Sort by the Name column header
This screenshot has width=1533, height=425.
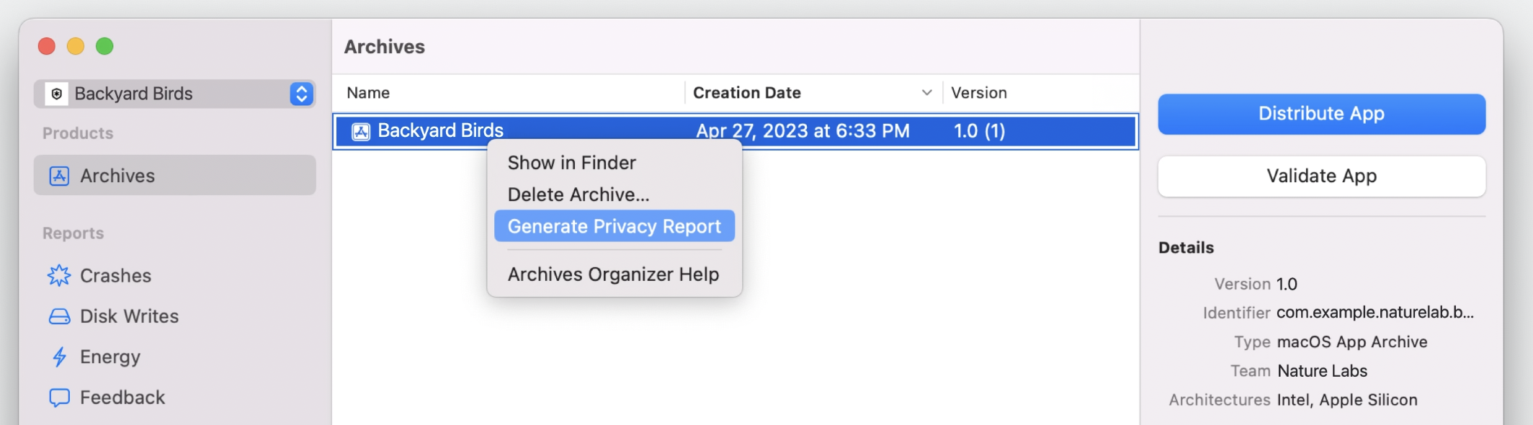(368, 93)
